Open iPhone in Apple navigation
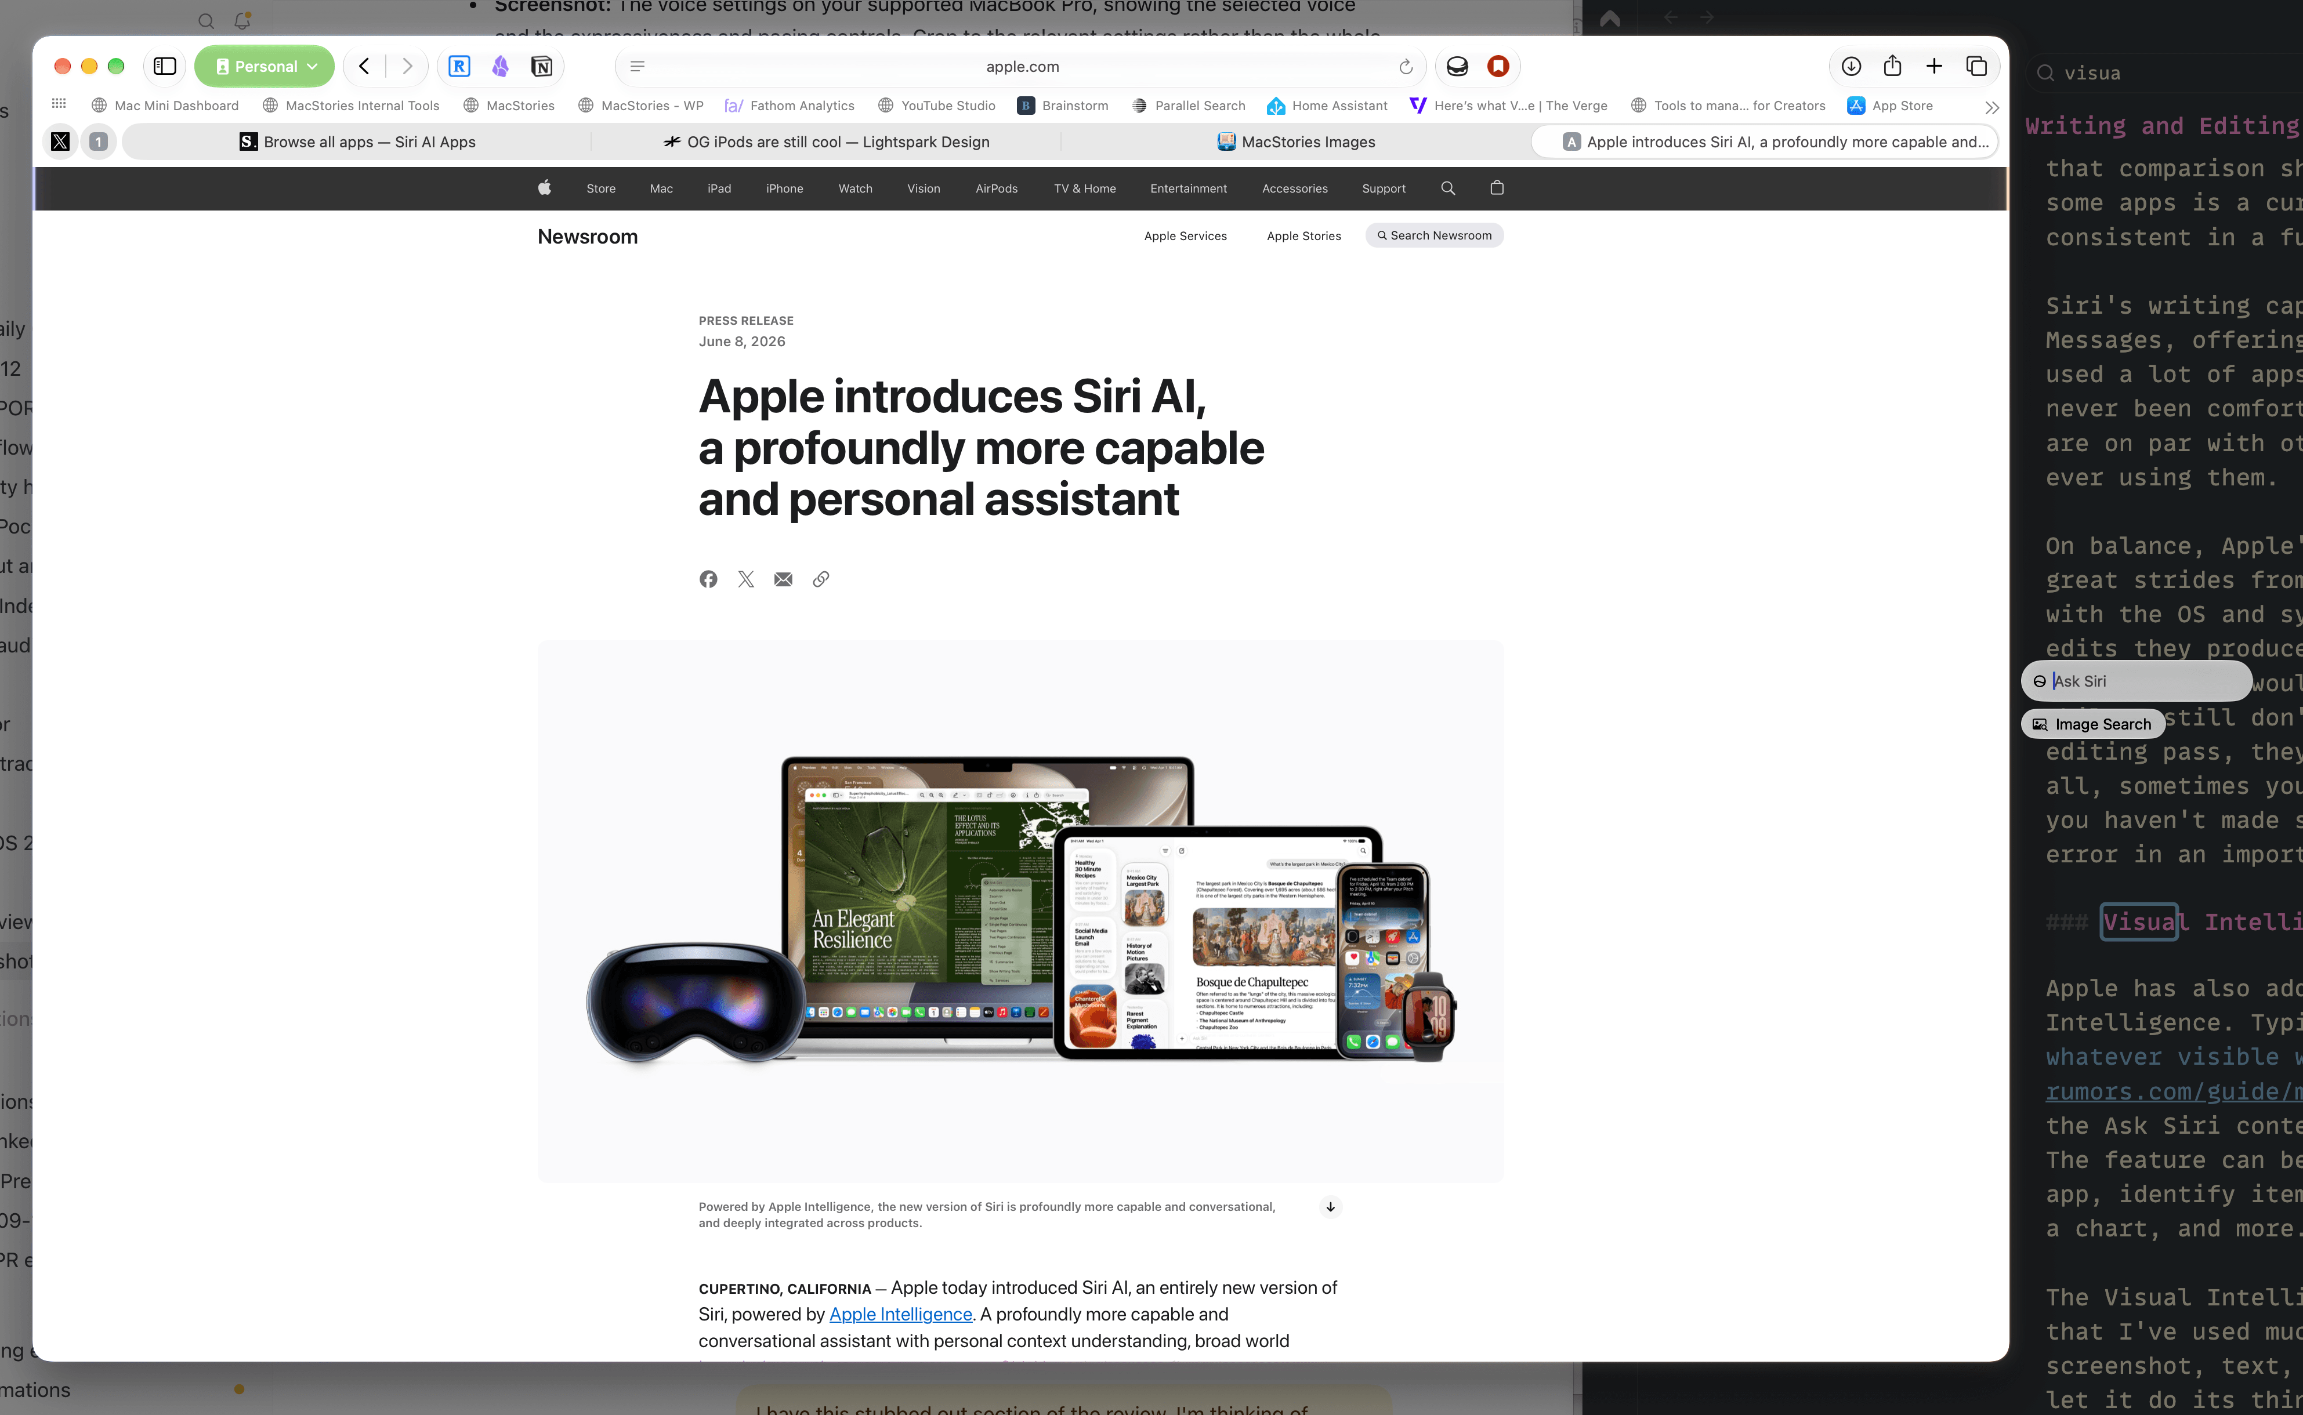 (x=784, y=188)
